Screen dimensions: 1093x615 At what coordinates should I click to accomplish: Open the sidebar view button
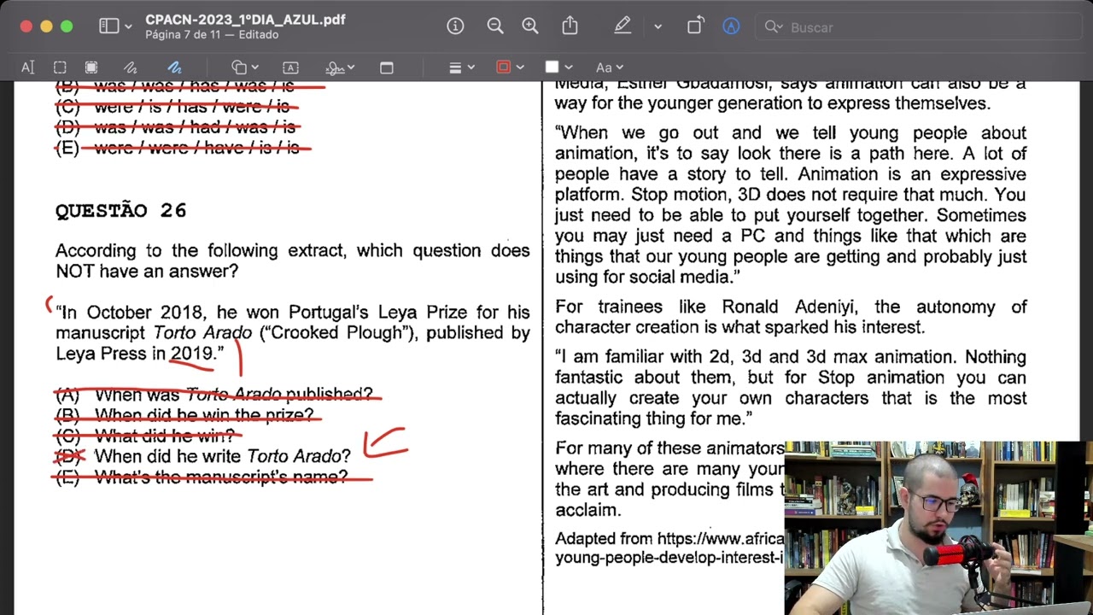[108, 26]
